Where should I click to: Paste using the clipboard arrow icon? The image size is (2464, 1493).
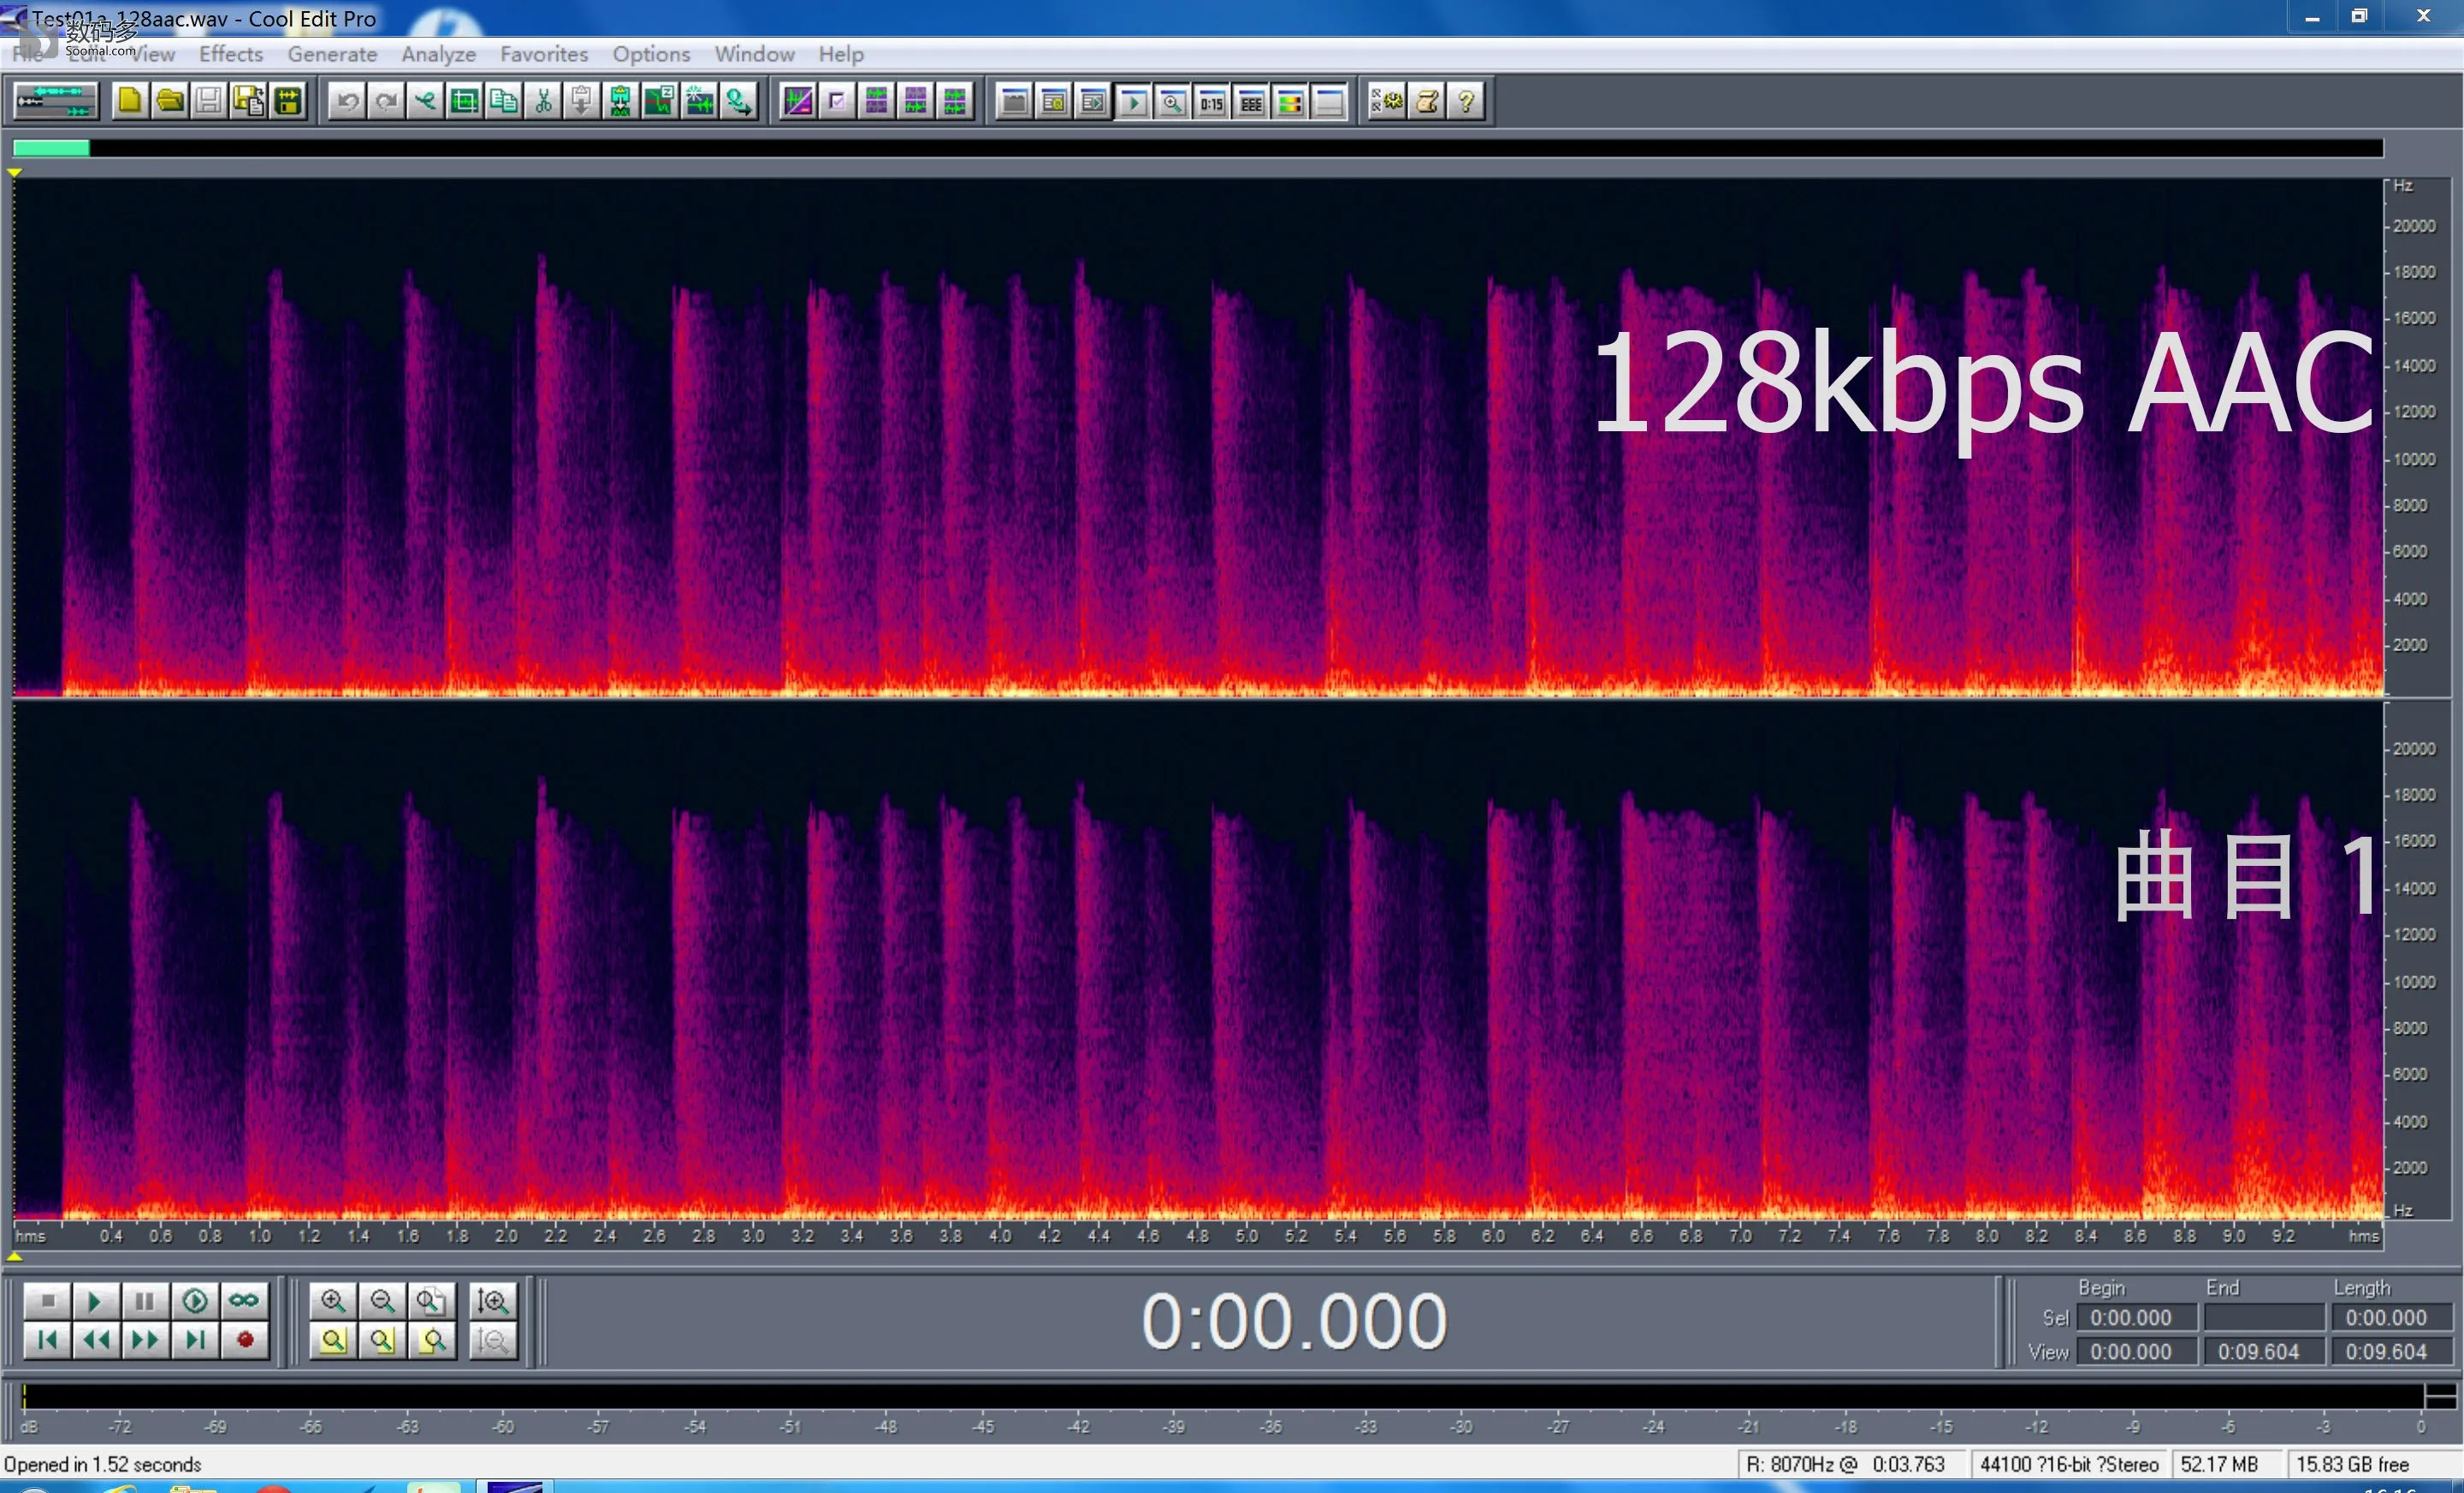coord(582,101)
